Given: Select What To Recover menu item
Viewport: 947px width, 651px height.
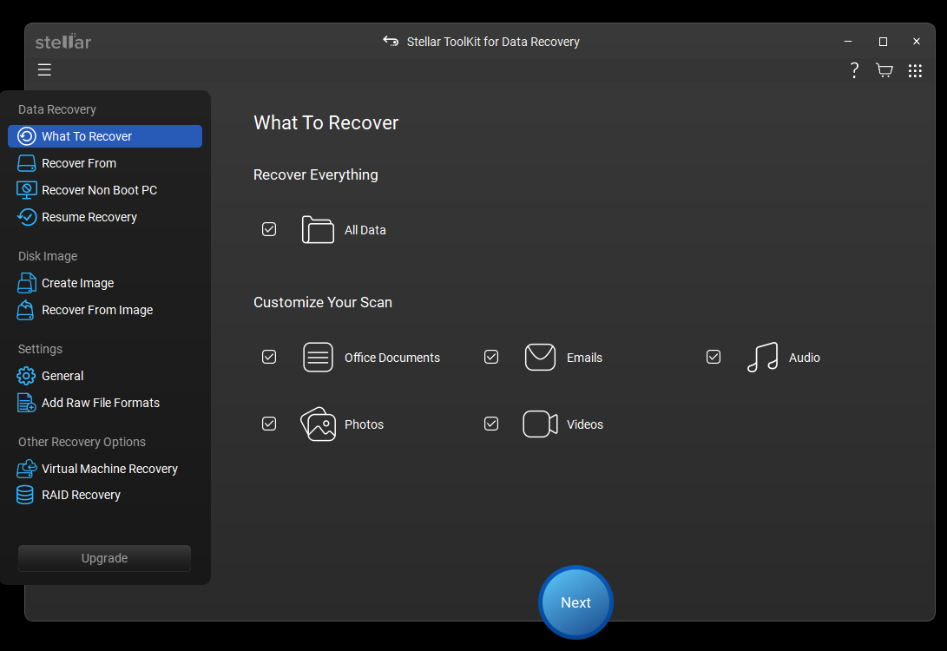Looking at the screenshot, I should coord(105,136).
